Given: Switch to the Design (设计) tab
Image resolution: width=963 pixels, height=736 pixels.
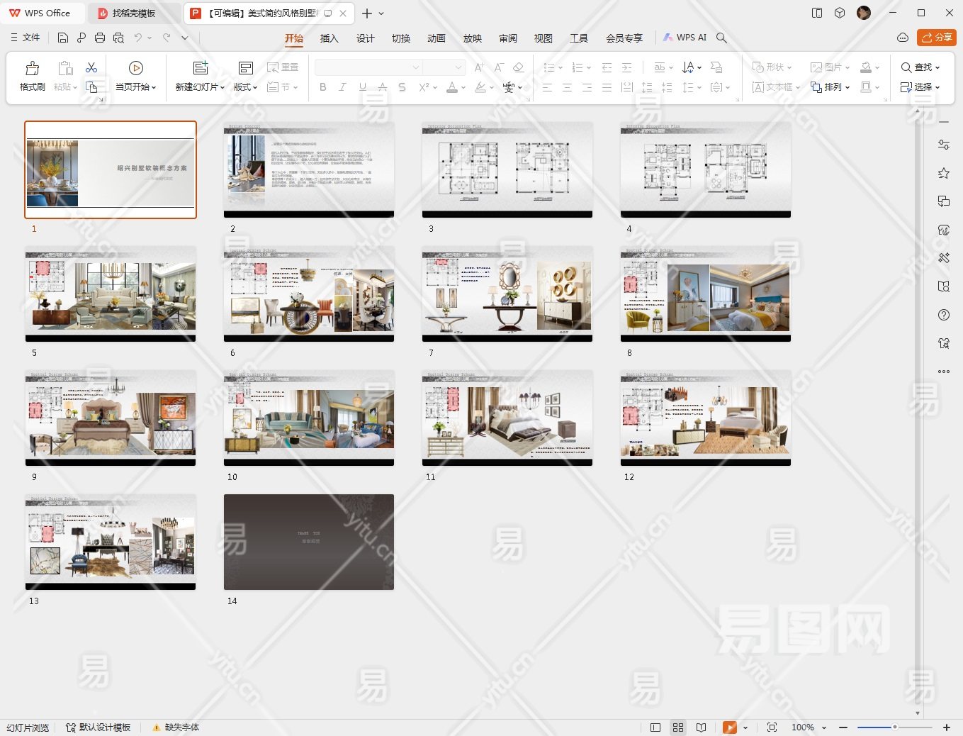Looking at the screenshot, I should coord(365,38).
